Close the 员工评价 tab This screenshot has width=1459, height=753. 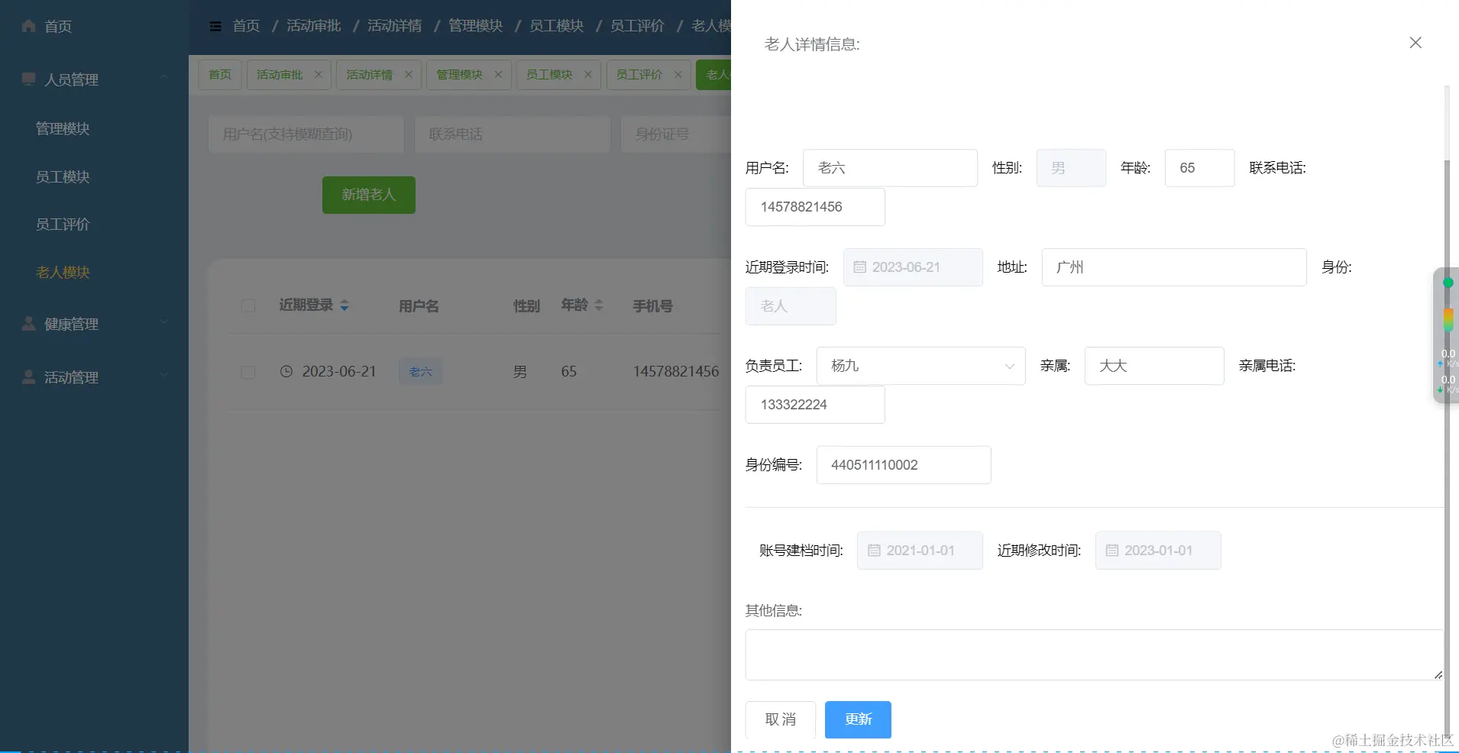678,75
